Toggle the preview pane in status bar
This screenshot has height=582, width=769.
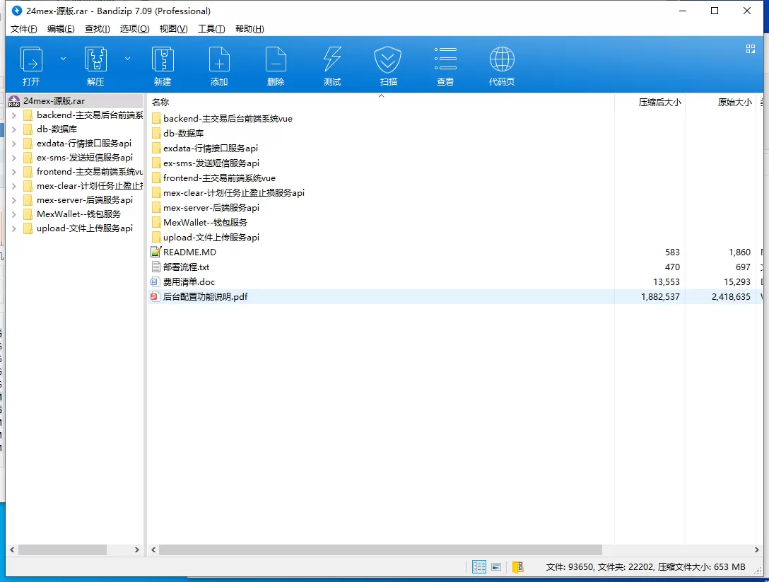coord(495,566)
